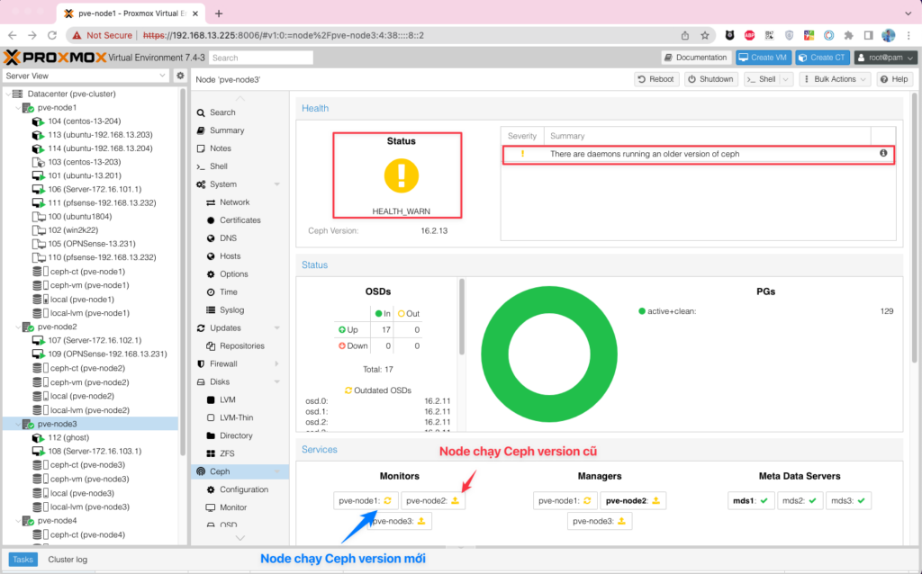Click the PGs donut chart
Screen dimensions: 922x574
pyautogui.click(x=549, y=354)
